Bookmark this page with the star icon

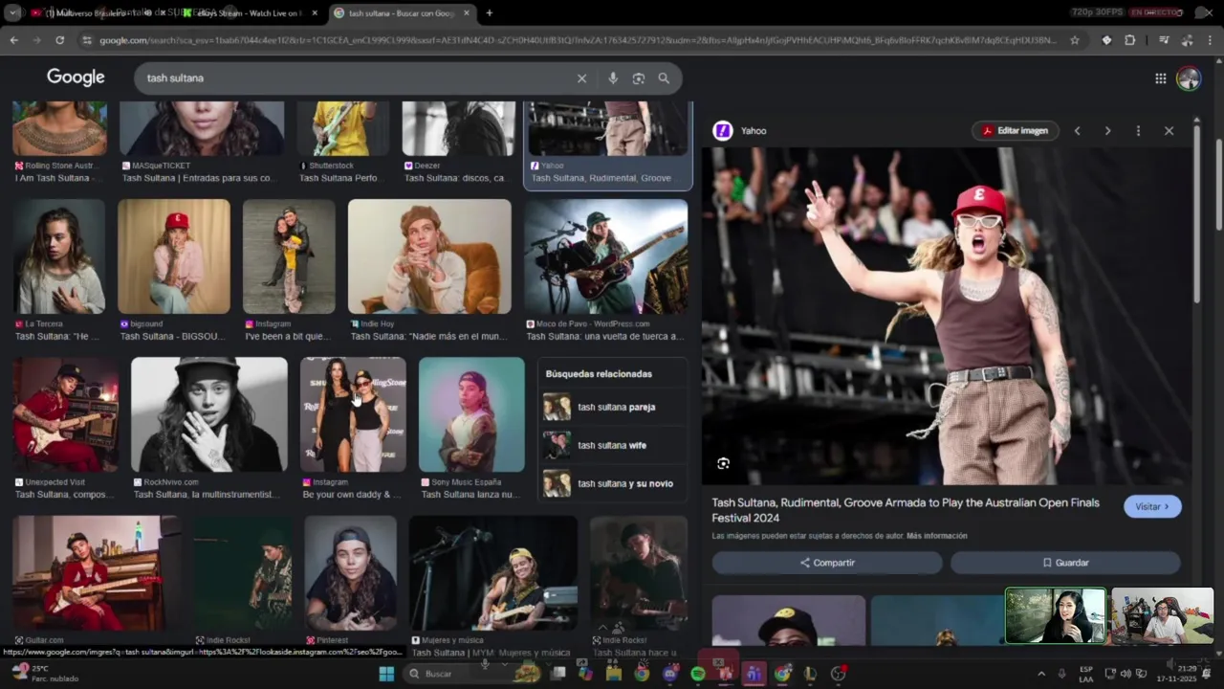1075,40
